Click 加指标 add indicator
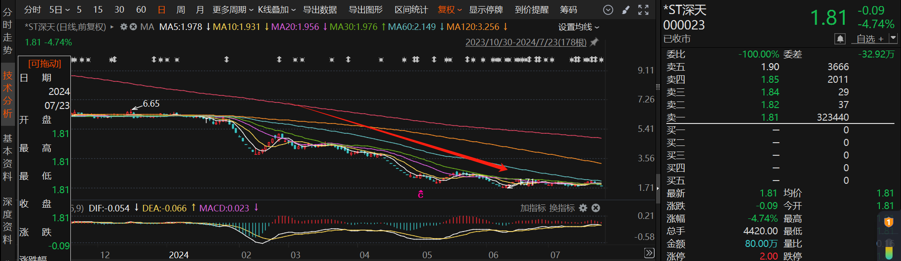Viewport: 901px width, 261px height. point(533,208)
